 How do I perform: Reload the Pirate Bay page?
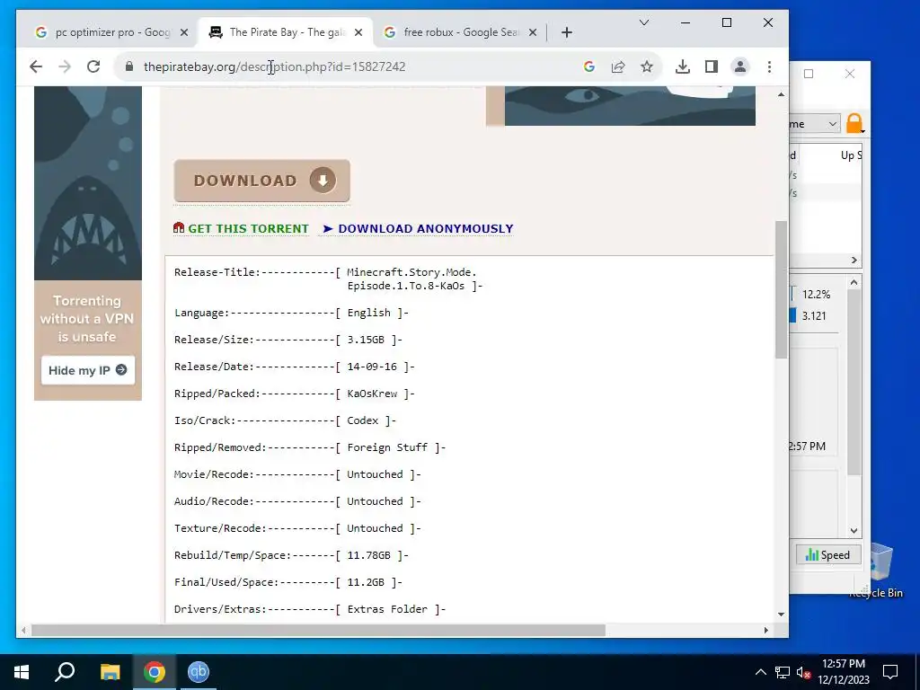pyautogui.click(x=93, y=66)
